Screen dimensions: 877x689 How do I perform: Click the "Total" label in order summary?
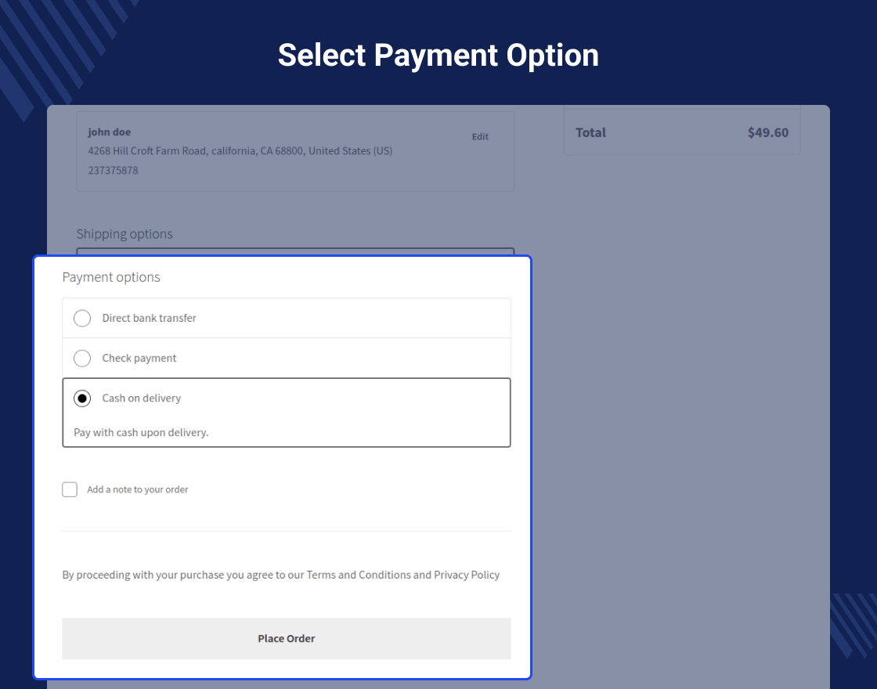tap(590, 132)
